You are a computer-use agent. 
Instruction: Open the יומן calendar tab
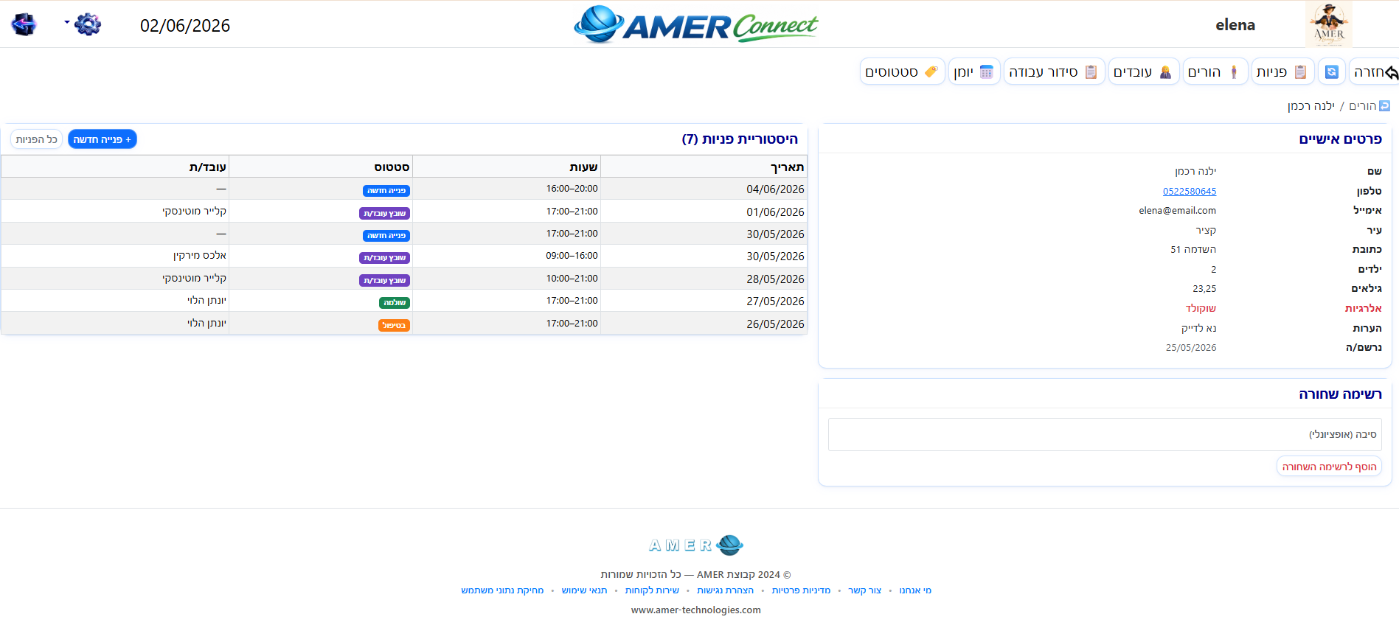tap(974, 71)
